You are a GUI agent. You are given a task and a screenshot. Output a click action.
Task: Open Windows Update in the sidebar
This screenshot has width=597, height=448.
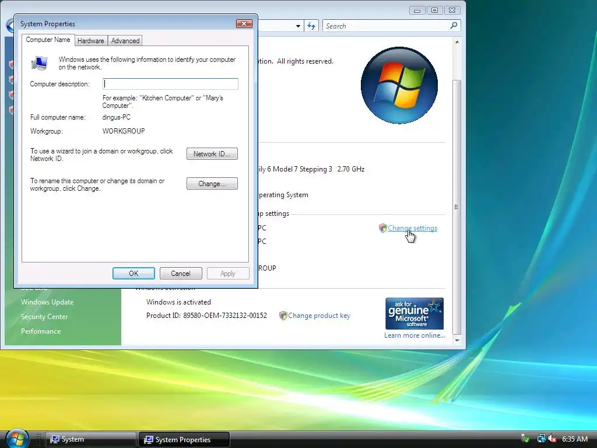(x=47, y=302)
